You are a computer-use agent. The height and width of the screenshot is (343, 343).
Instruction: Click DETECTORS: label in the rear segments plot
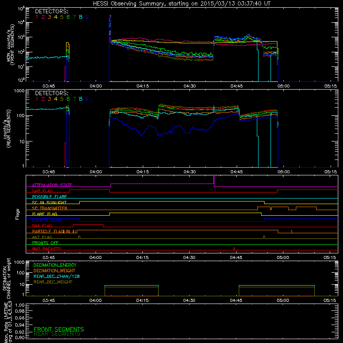(x=51, y=93)
